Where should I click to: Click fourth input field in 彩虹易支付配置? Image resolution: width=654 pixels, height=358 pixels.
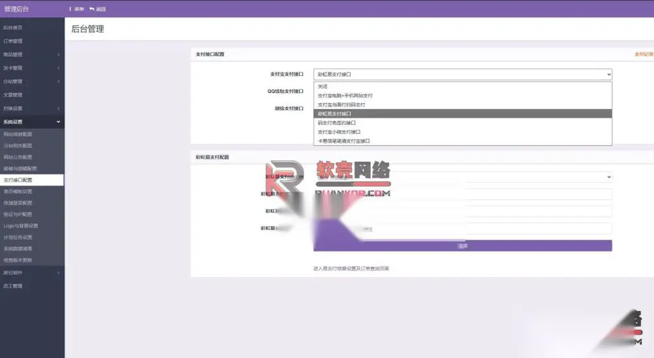[462, 229]
